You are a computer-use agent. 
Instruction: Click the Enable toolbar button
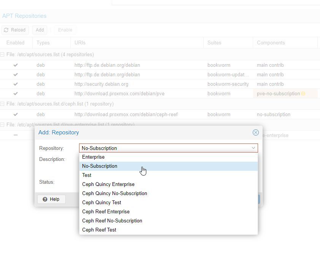pyautogui.click(x=65, y=30)
